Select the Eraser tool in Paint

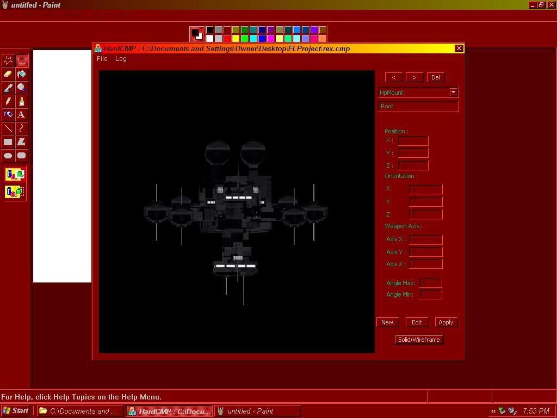tap(8, 74)
